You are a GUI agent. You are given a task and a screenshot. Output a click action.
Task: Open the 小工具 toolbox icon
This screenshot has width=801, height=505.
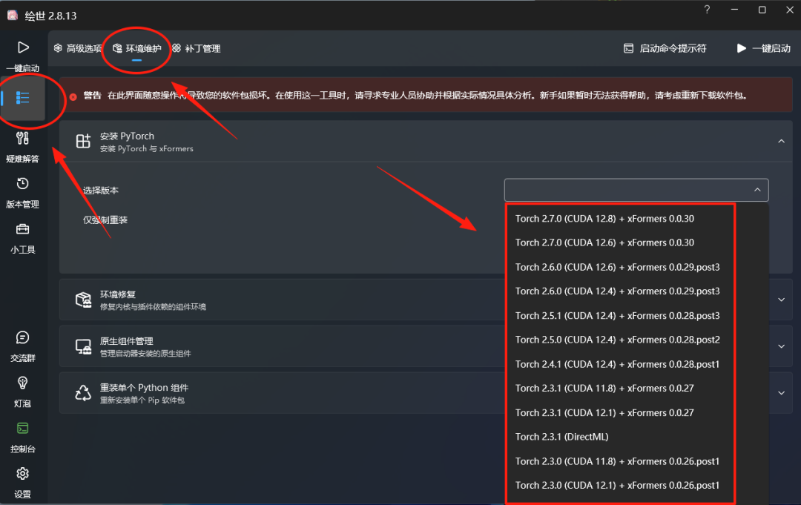[23, 229]
